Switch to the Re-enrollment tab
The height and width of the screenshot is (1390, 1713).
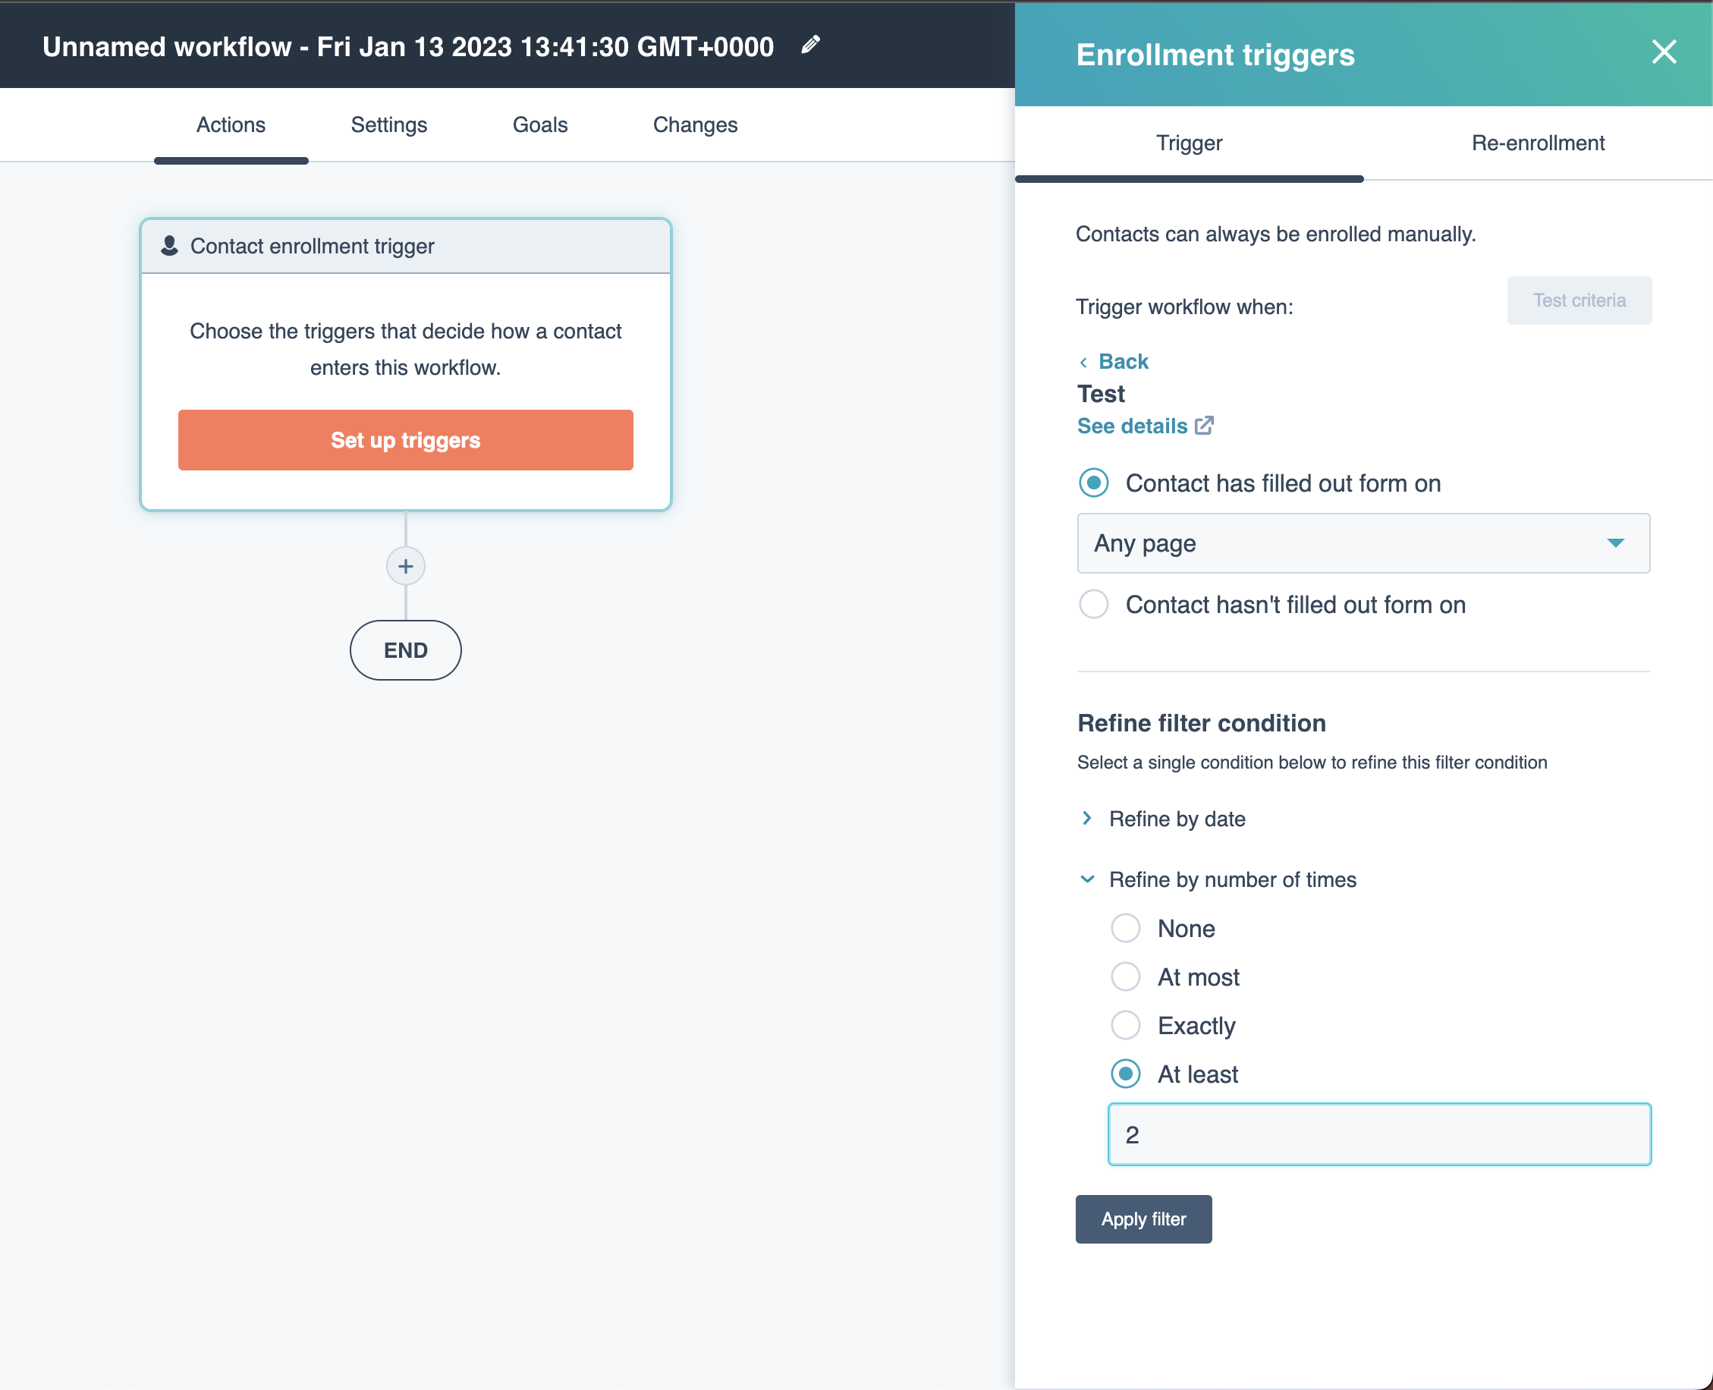pos(1538,143)
